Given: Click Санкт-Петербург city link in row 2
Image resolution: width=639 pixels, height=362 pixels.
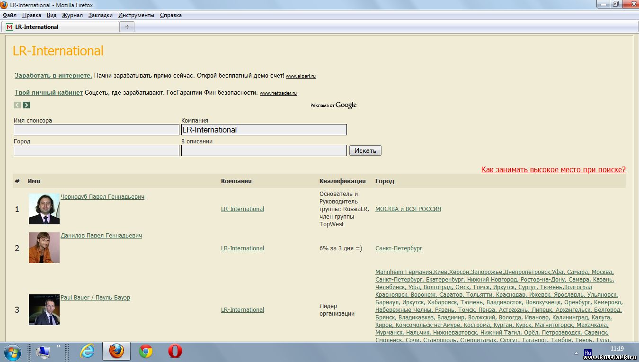Looking at the screenshot, I should tap(399, 248).
